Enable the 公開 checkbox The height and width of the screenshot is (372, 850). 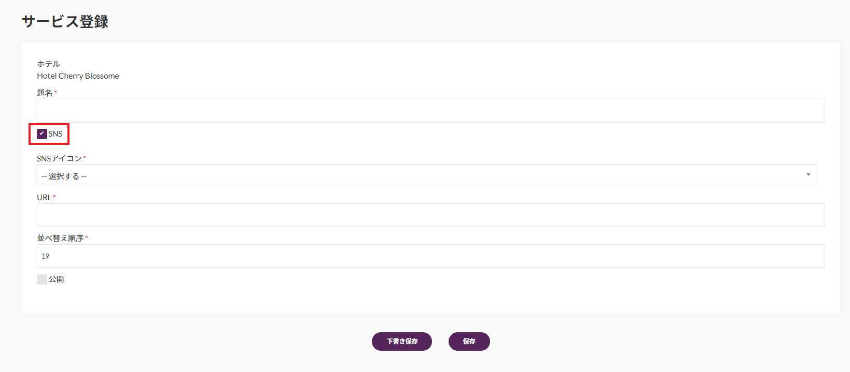42,279
